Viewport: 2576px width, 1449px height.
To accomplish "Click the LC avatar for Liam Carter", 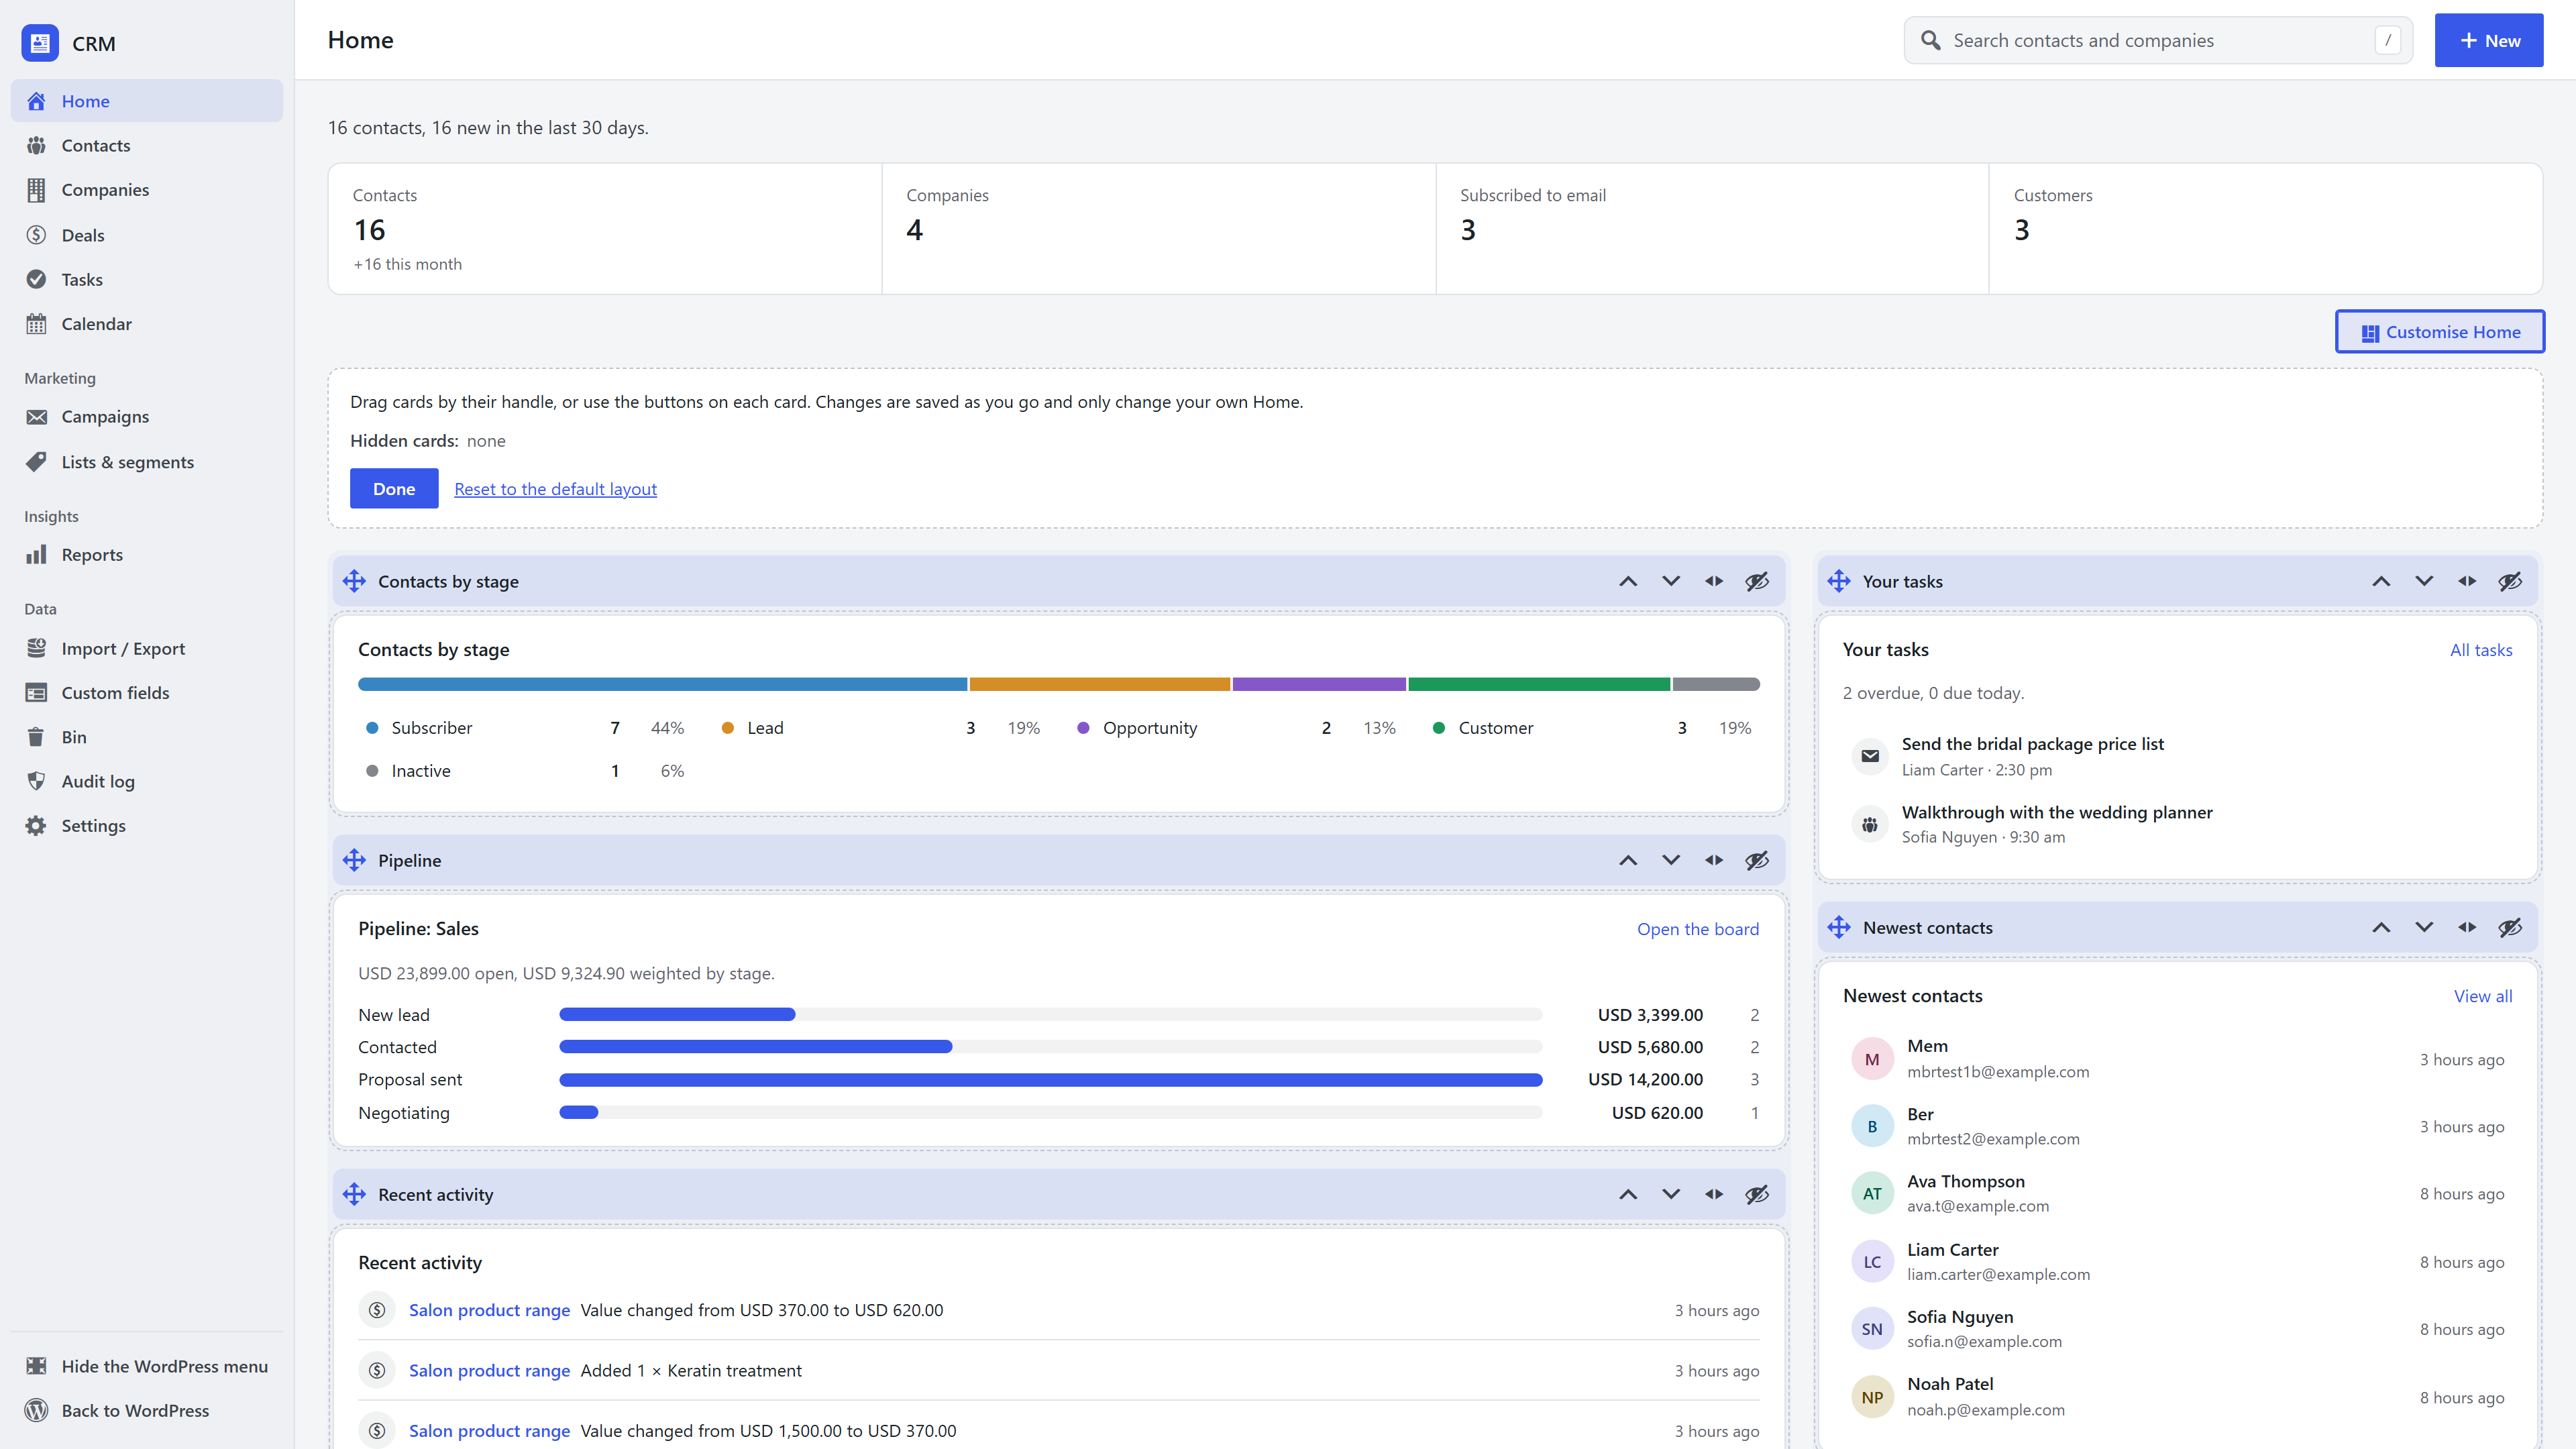I will (x=1872, y=1261).
